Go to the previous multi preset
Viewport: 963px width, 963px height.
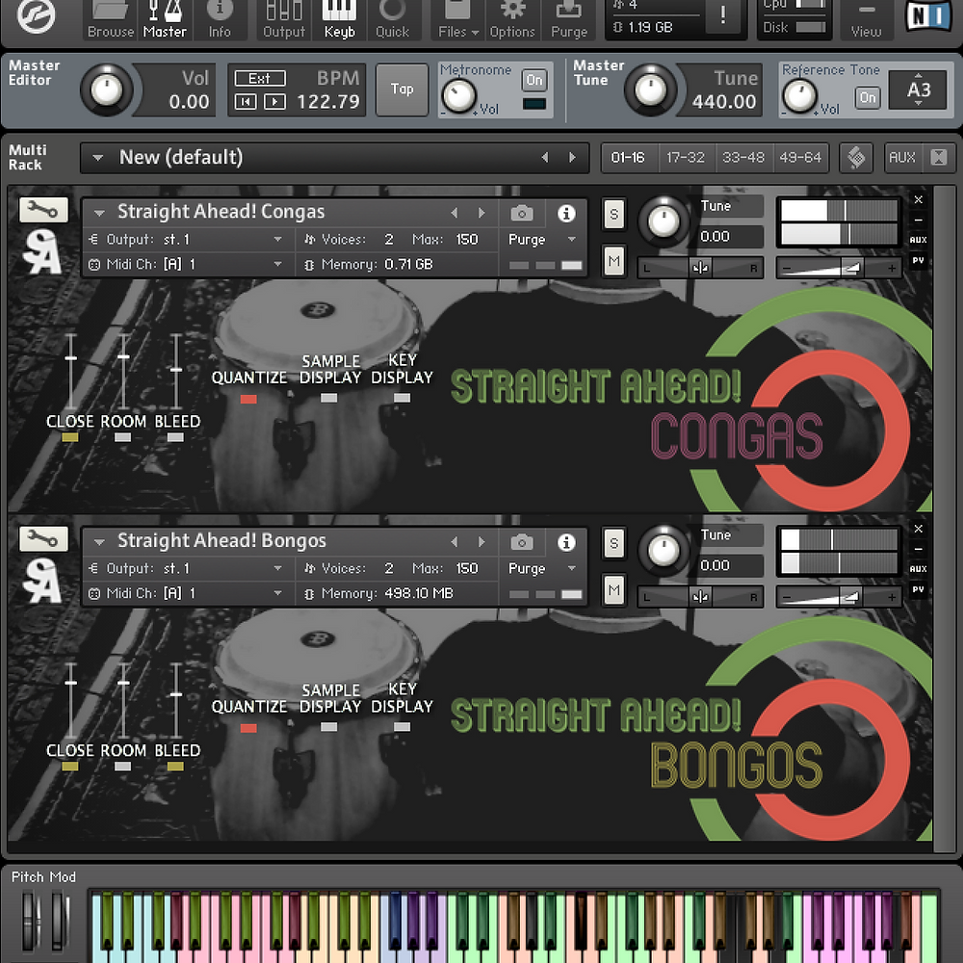[x=545, y=158]
